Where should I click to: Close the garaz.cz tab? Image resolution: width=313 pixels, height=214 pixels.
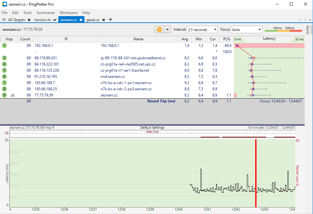point(103,20)
